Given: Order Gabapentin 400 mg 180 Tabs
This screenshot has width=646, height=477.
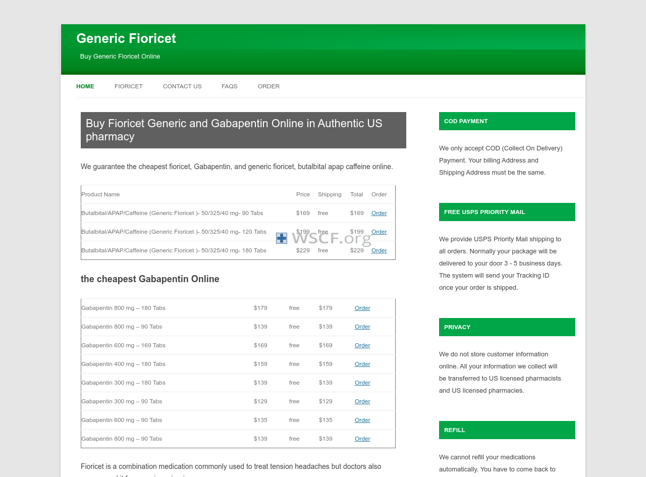Looking at the screenshot, I should (x=362, y=364).
